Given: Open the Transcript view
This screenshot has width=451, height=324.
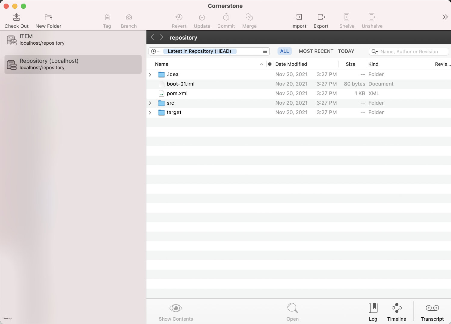Looking at the screenshot, I should [432, 312].
